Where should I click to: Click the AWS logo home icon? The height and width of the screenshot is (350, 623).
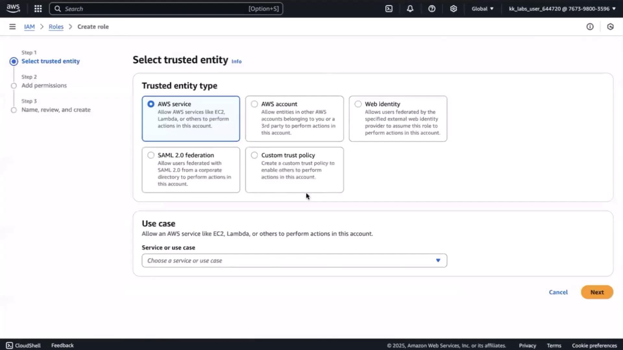point(13,8)
